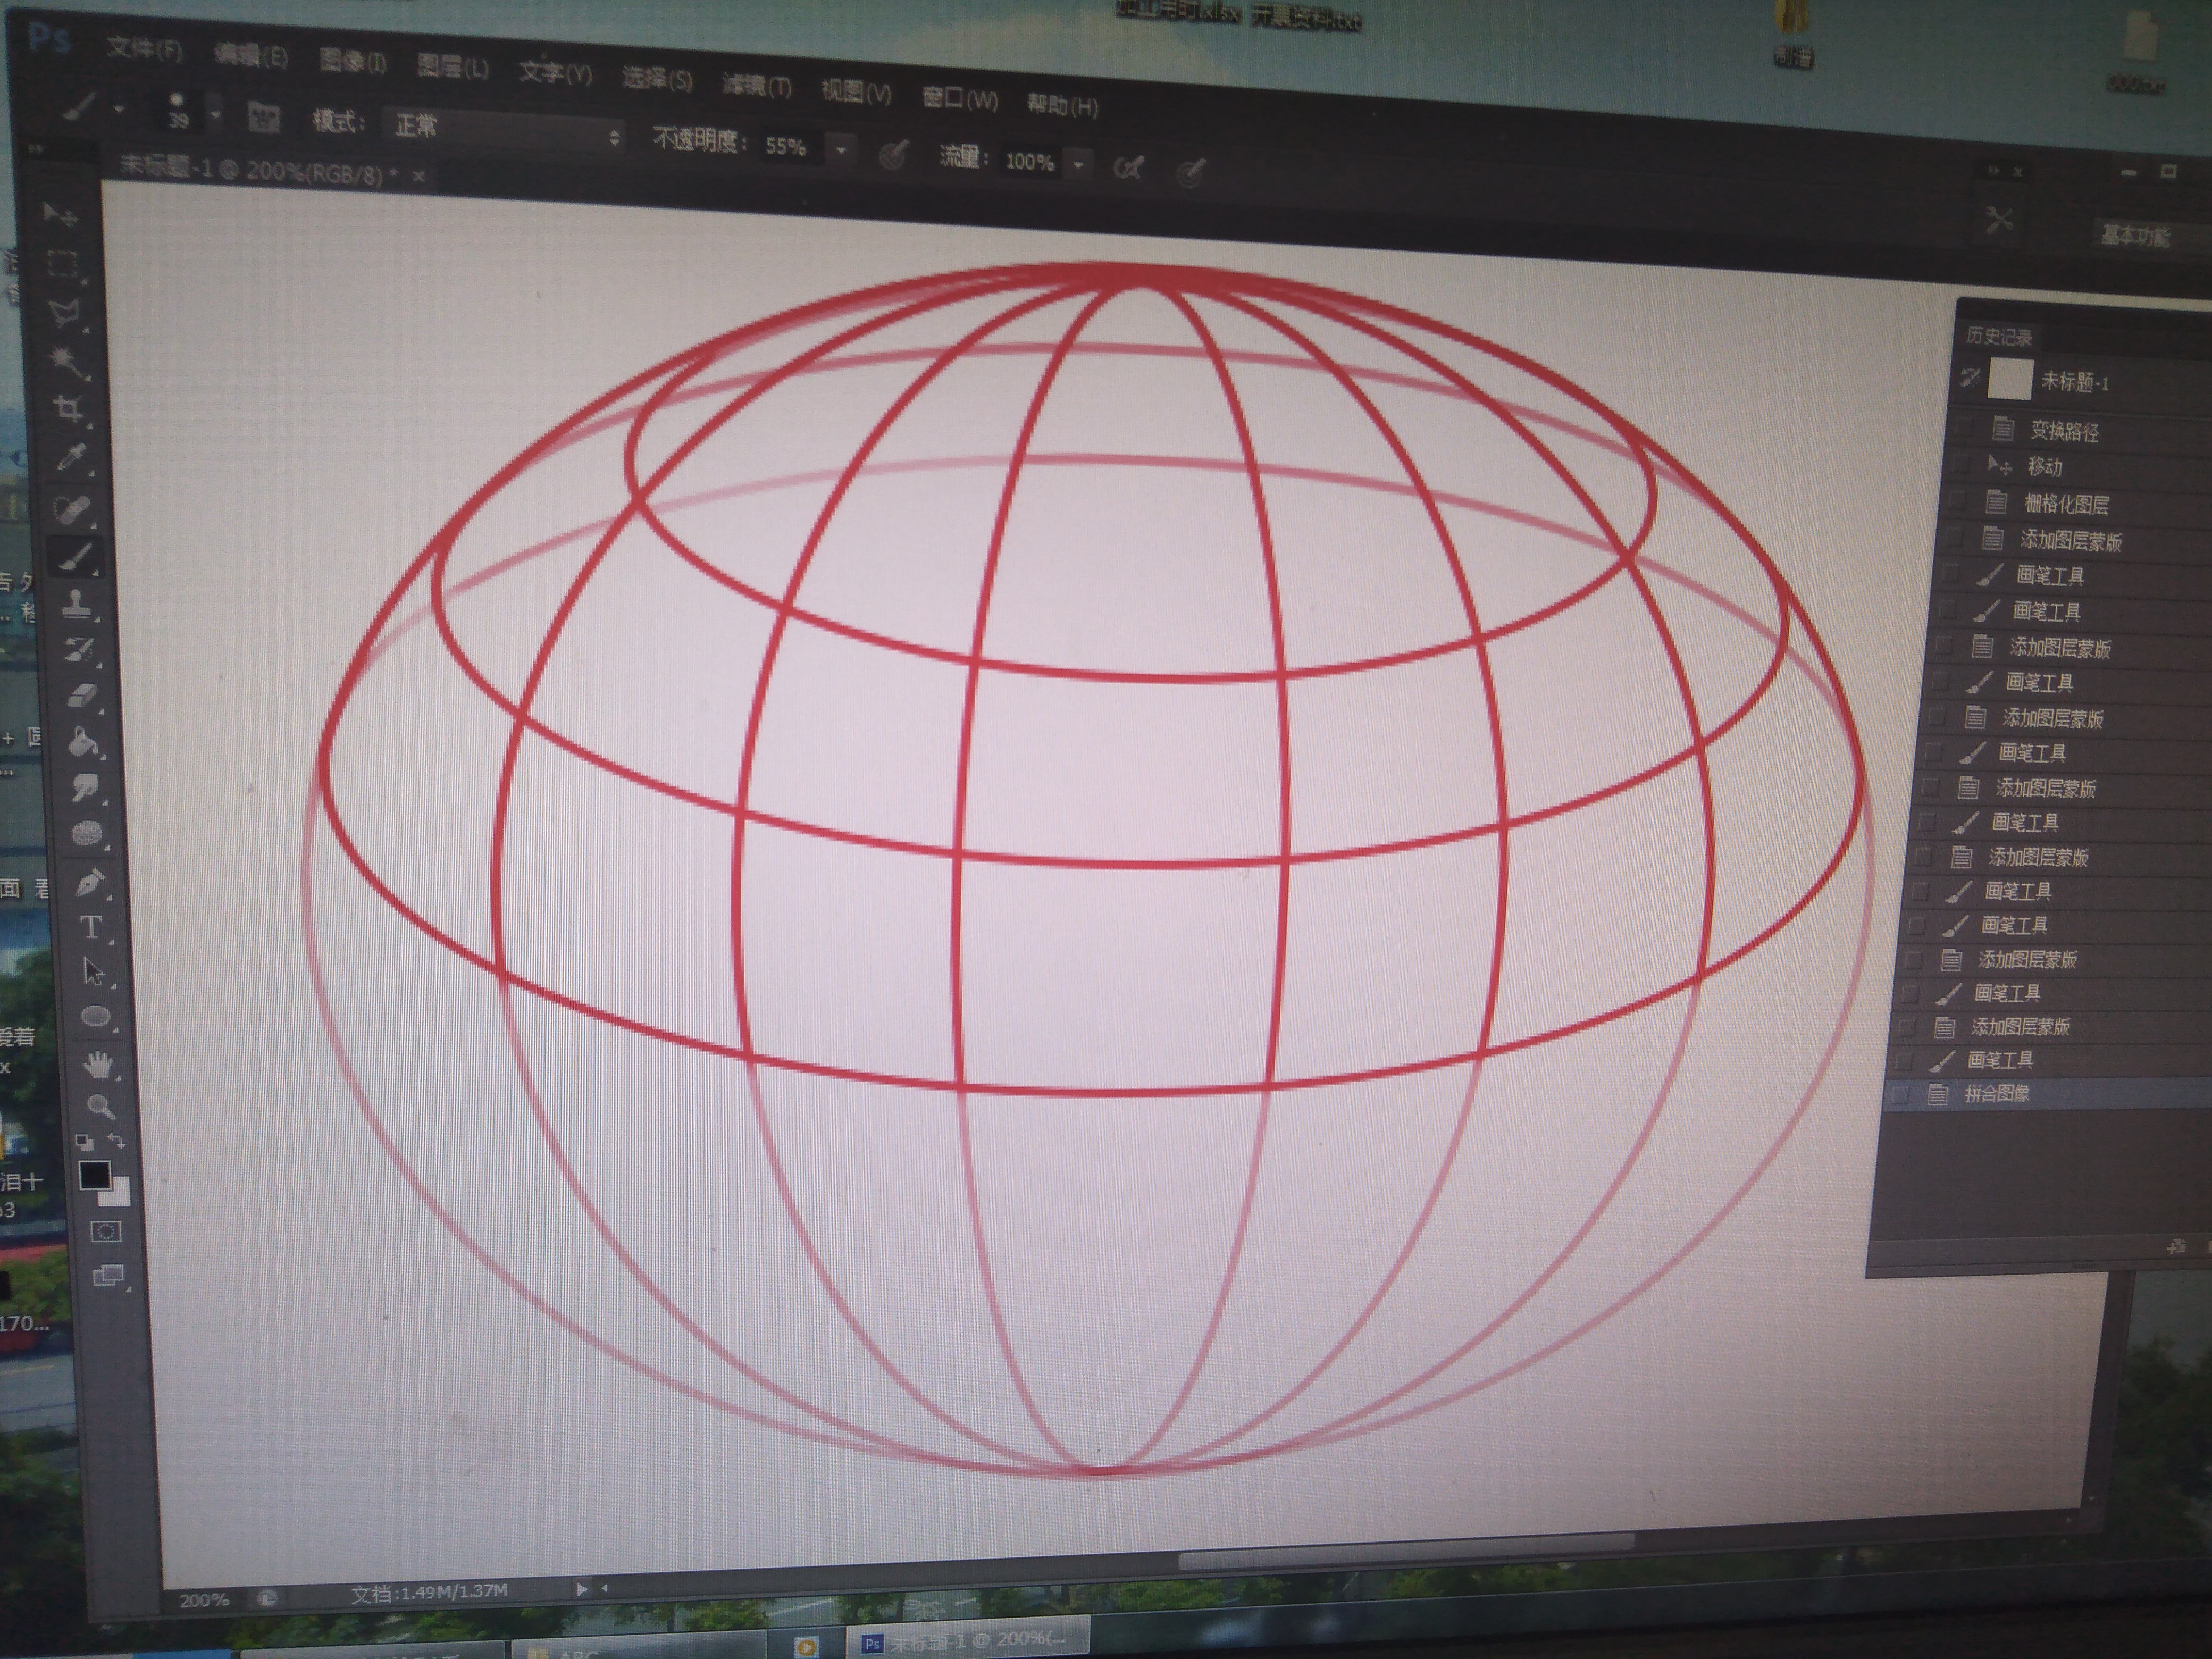Select the Path Selection arrow tool
The height and width of the screenshot is (1659, 2212).
coord(94,971)
